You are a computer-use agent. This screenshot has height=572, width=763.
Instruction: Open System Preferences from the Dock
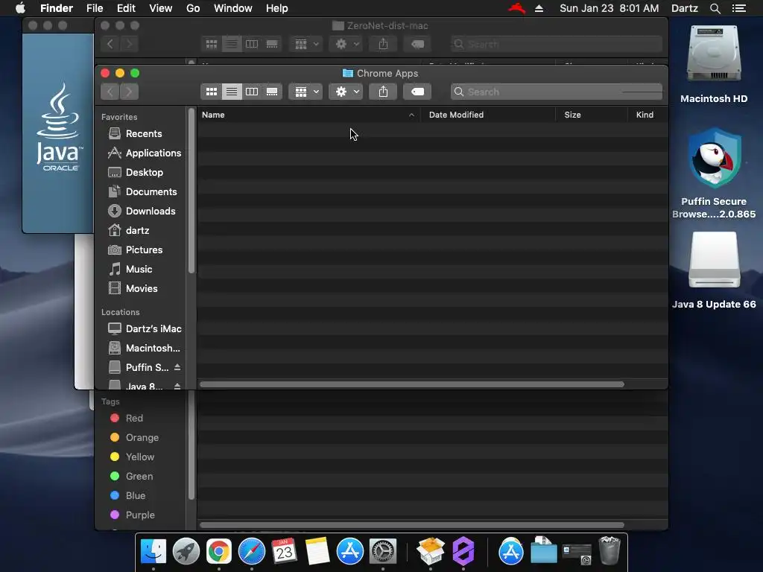point(383,552)
